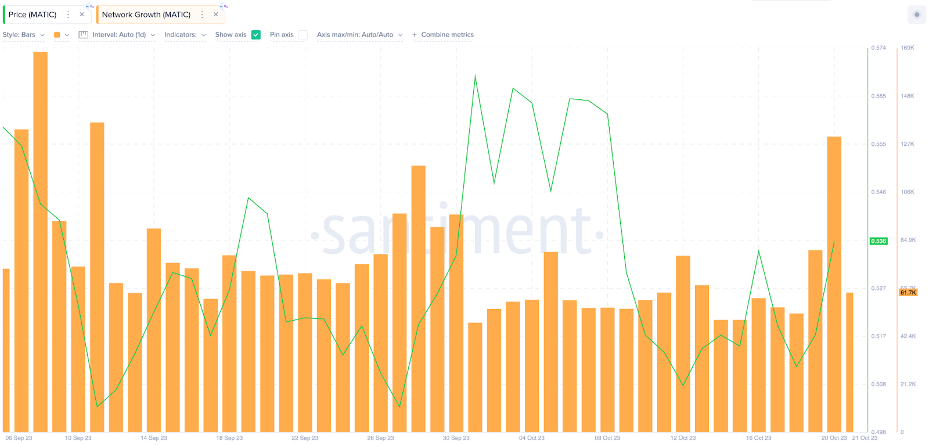Click the 0.546 price axis label
This screenshot has width=929, height=445.
(878, 192)
